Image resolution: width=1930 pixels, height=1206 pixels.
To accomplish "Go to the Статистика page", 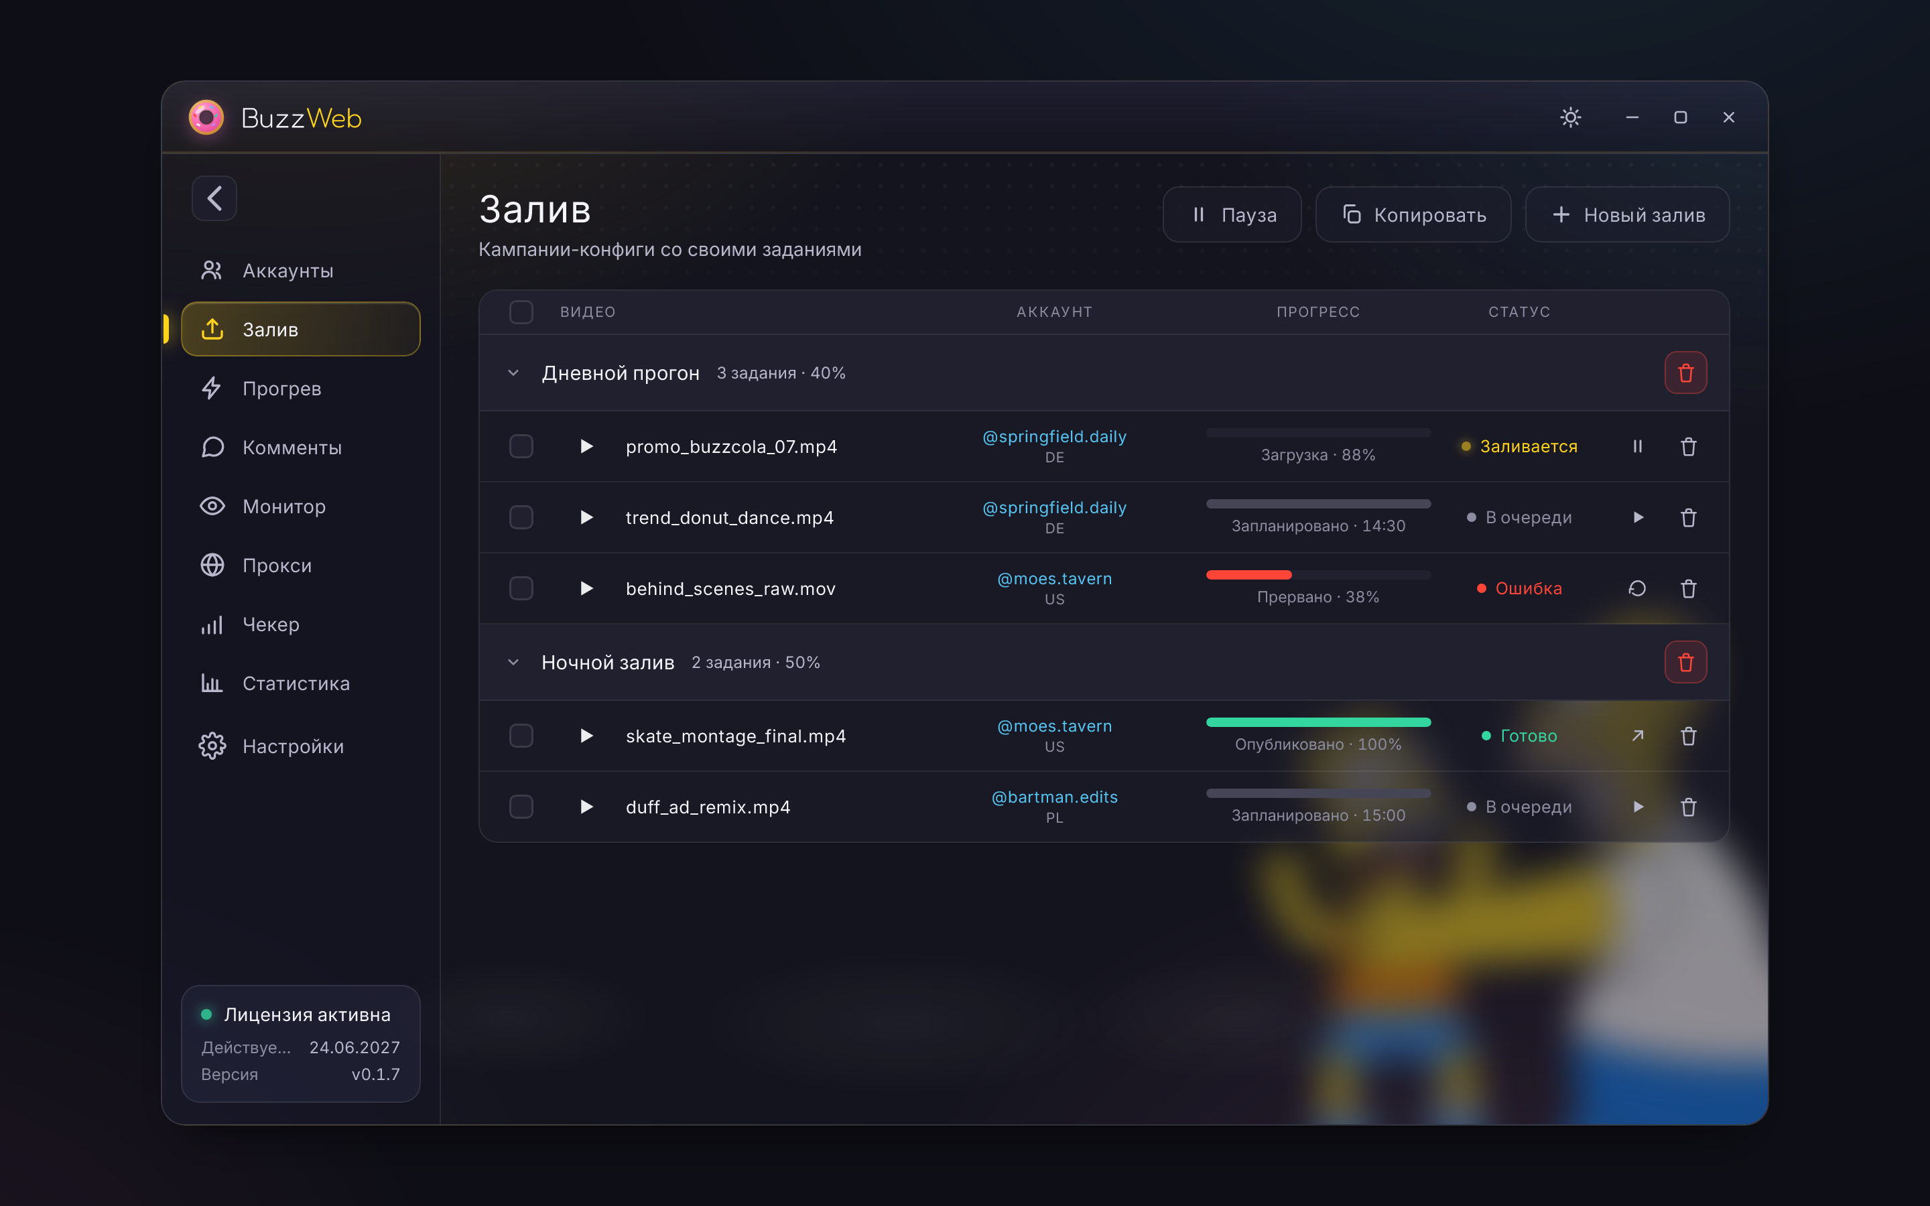I will tap(301, 683).
